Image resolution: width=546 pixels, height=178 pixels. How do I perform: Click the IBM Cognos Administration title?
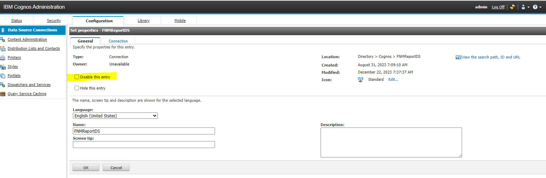click(34, 7)
